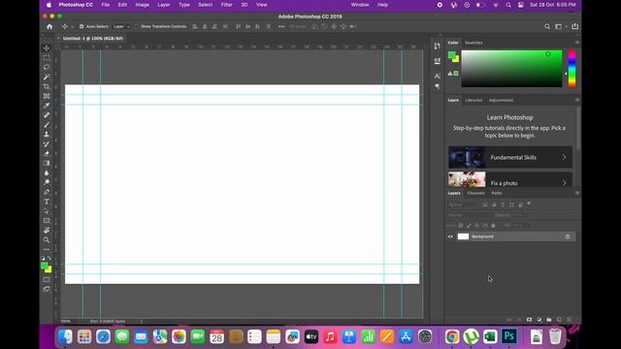Change screen mode icon in toolbar

point(47,289)
